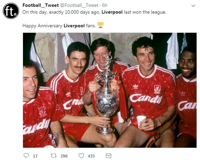Image resolution: width=200 pixels, height=160 pixels.
Task: Like the tweet with the heart icon
Action: [x=81, y=156]
